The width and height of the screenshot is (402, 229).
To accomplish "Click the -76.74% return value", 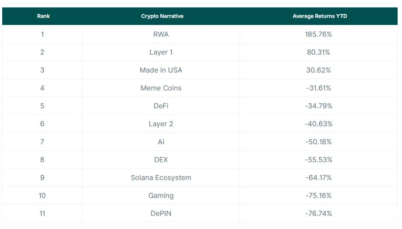I will (318, 213).
